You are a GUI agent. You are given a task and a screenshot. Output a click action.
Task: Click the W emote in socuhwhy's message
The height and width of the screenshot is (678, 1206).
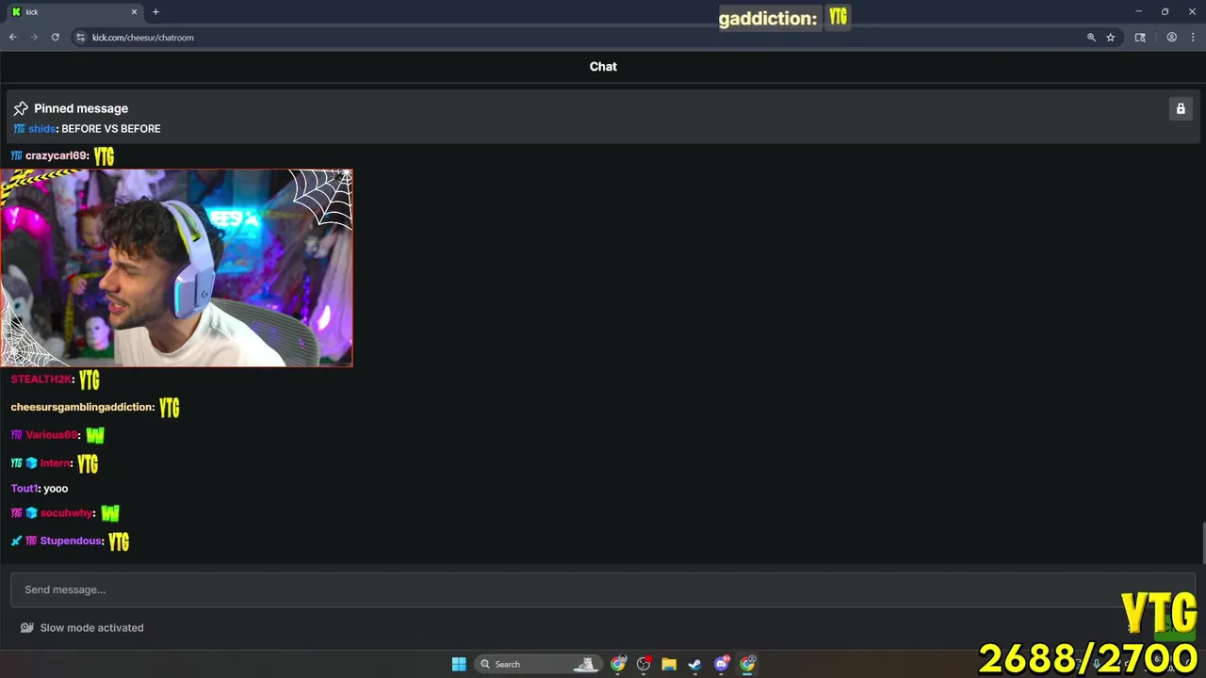(x=110, y=513)
